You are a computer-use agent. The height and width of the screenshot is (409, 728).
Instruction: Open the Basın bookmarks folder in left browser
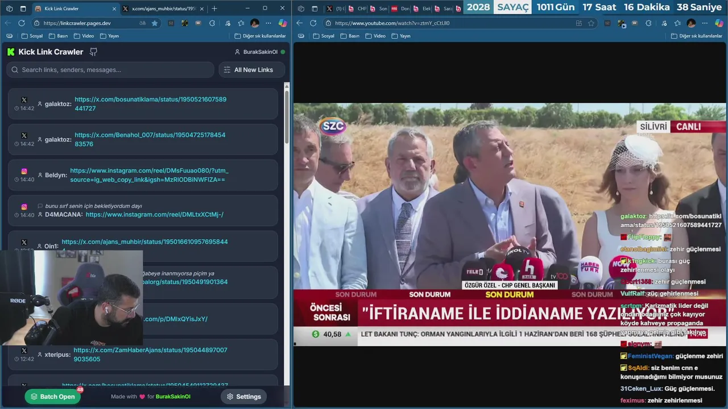click(x=59, y=36)
